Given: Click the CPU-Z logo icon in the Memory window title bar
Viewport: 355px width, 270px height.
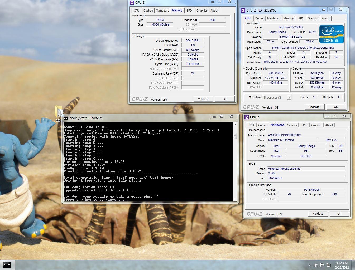Looking at the screenshot, I should pos(132,2).
